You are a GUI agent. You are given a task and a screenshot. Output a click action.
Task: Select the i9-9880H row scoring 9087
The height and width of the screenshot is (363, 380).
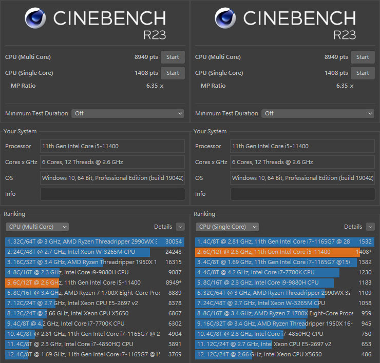point(95,272)
